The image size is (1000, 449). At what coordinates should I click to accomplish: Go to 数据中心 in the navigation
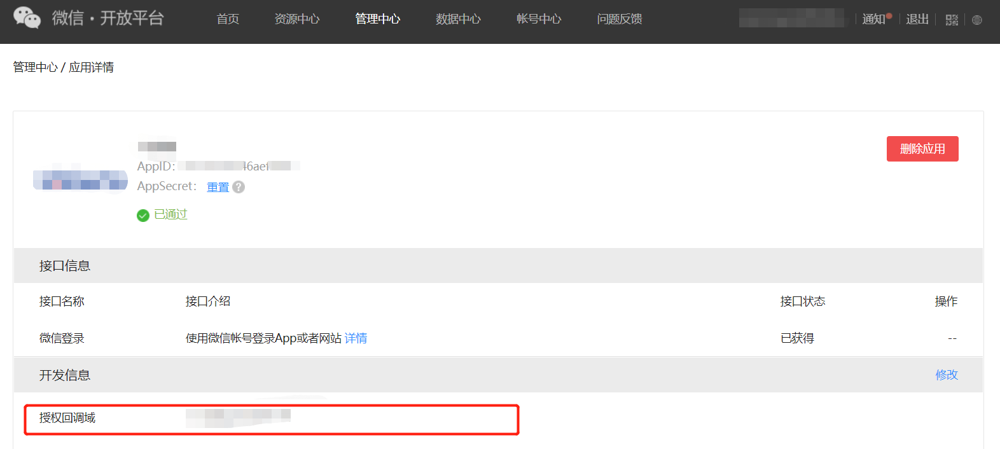tap(459, 19)
